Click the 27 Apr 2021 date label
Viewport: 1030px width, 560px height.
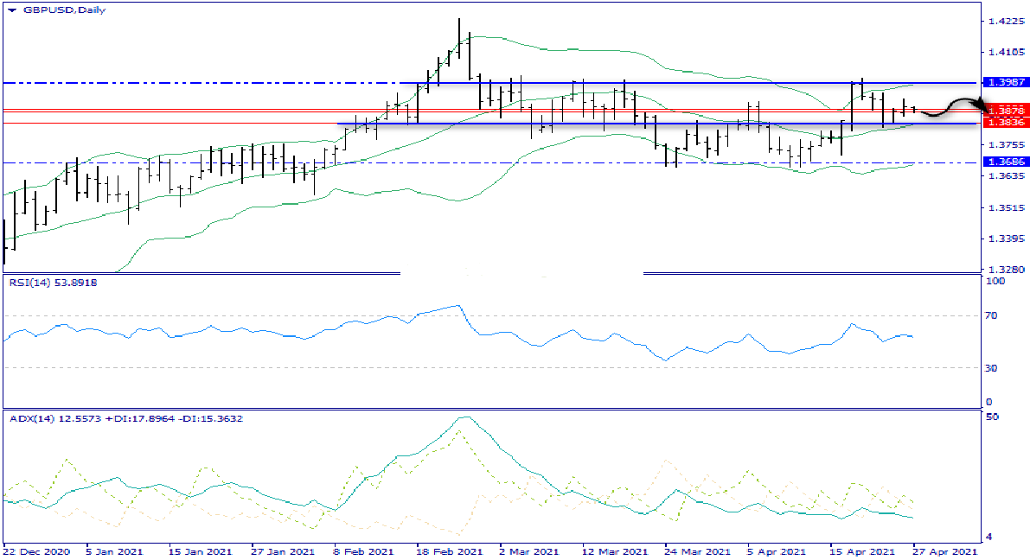pos(946,551)
